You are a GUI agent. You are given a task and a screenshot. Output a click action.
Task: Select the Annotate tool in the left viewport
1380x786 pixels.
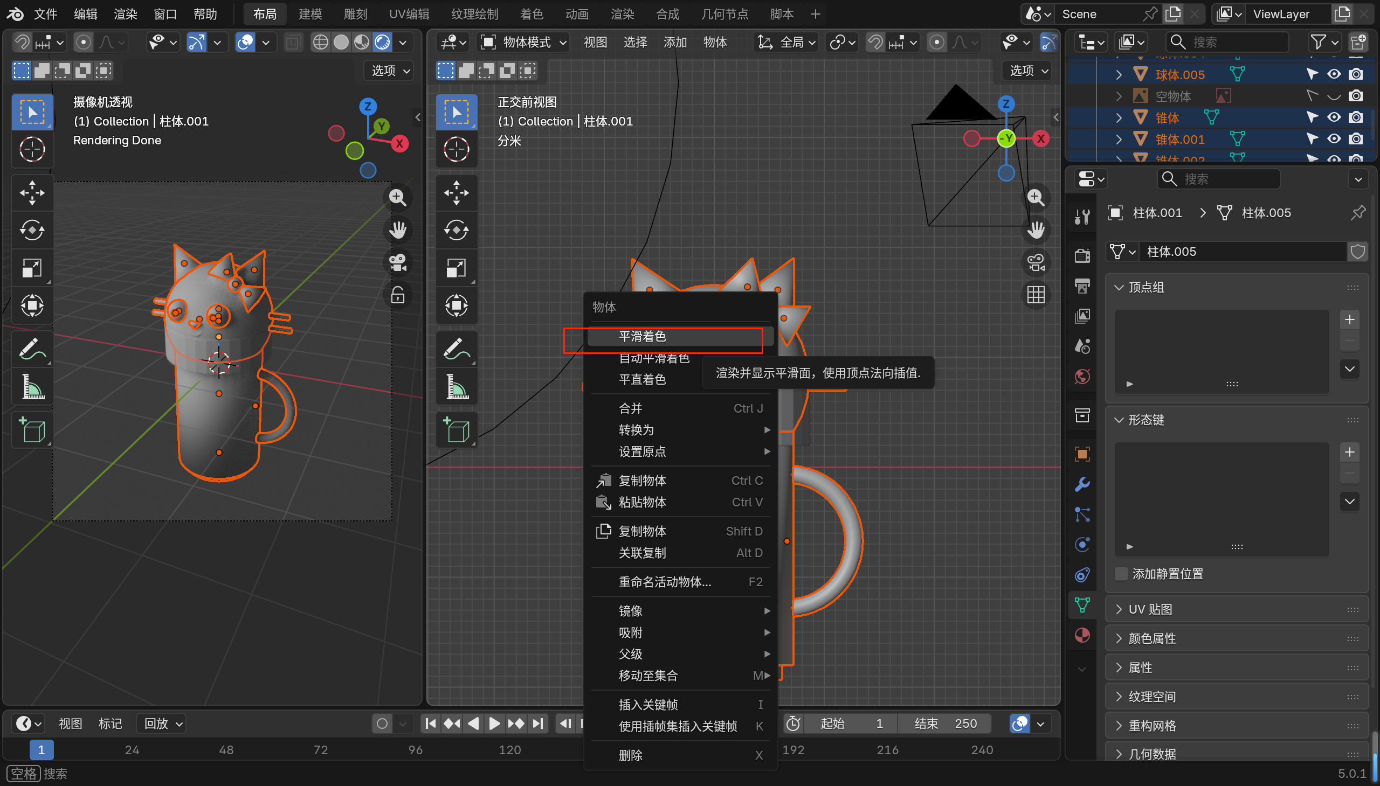pos(32,349)
